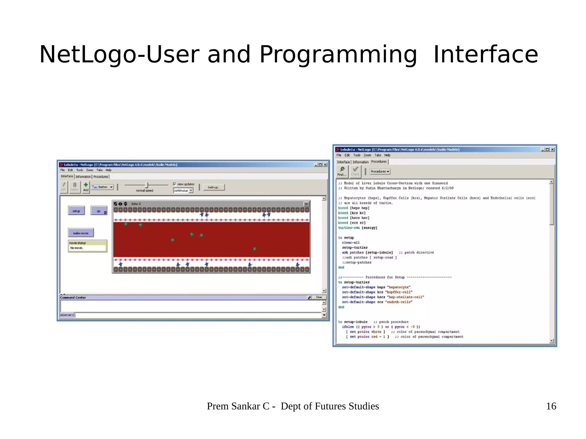586x439 pixels.
Task: Click the vertical view resize arrows icon
Action: pyautogui.click(x=125, y=204)
